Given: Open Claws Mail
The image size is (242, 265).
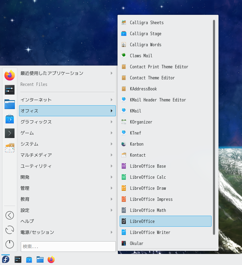Looking at the screenshot, I should tap(166, 56).
